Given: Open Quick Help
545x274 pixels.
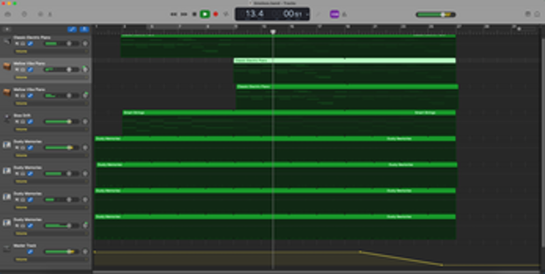Looking at the screenshot, I should point(25,14).
